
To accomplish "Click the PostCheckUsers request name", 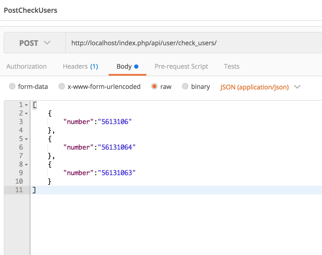I will click(30, 10).
